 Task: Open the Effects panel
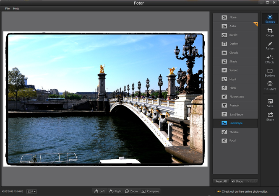pos(270,59)
